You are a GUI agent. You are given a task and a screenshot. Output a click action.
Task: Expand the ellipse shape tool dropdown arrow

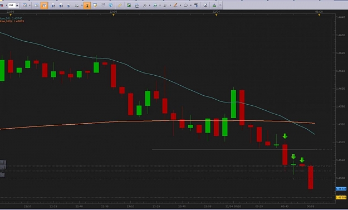[x=190, y=6]
